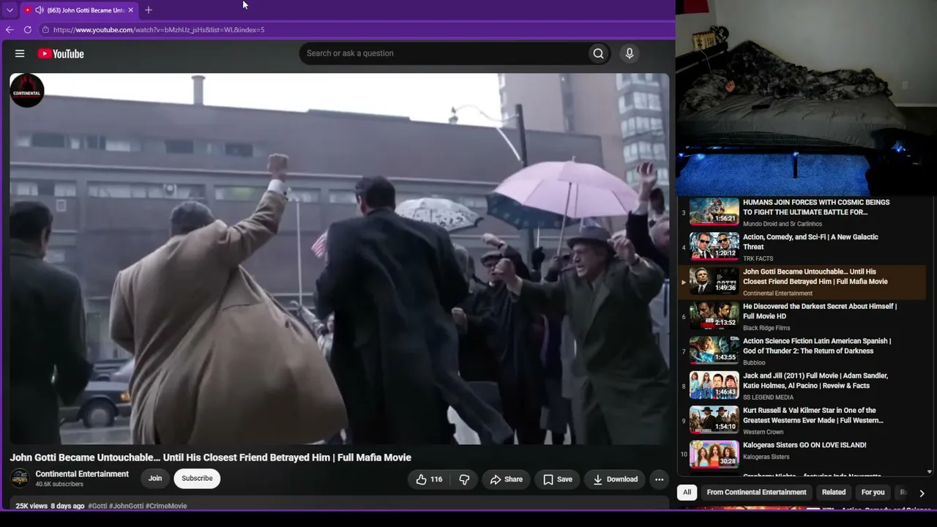This screenshot has height=527, width=937.
Task: Click the video title below player
Action: 211,457
